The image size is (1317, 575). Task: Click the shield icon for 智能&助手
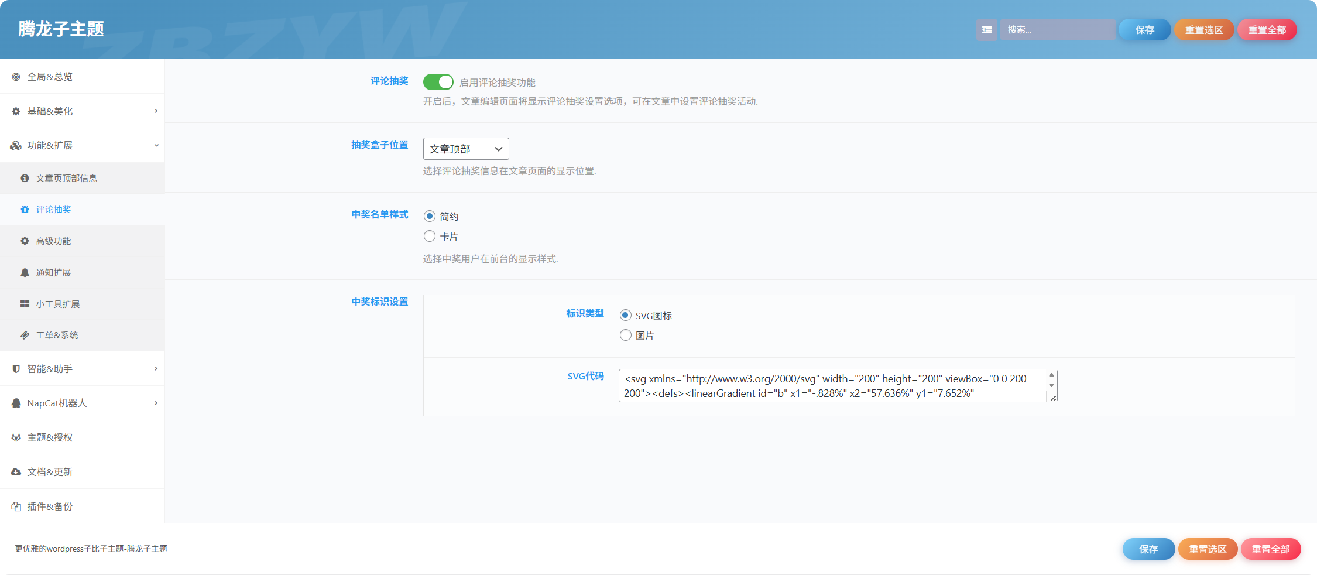coord(16,369)
